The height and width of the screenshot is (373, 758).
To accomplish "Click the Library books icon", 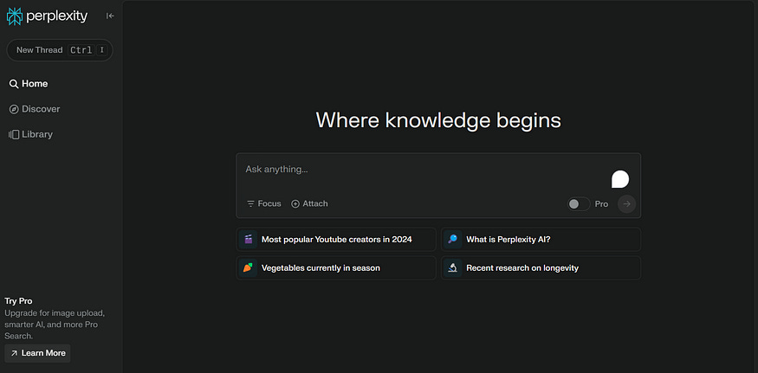I will 14,134.
